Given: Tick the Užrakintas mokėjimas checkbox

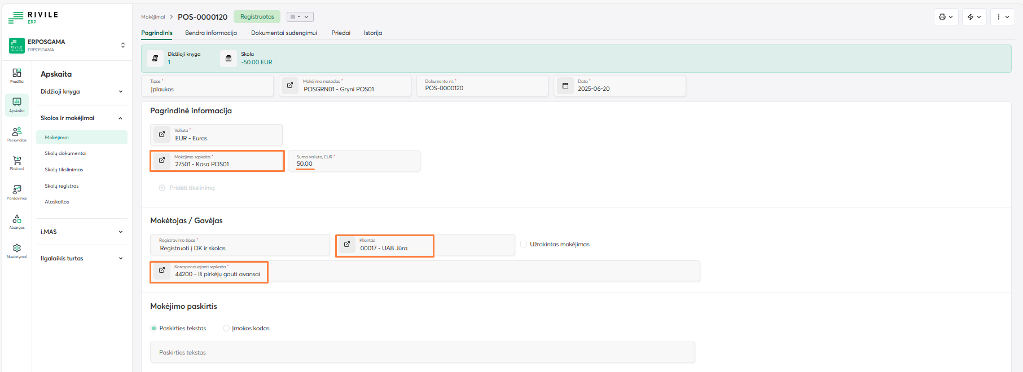Looking at the screenshot, I should [x=524, y=244].
